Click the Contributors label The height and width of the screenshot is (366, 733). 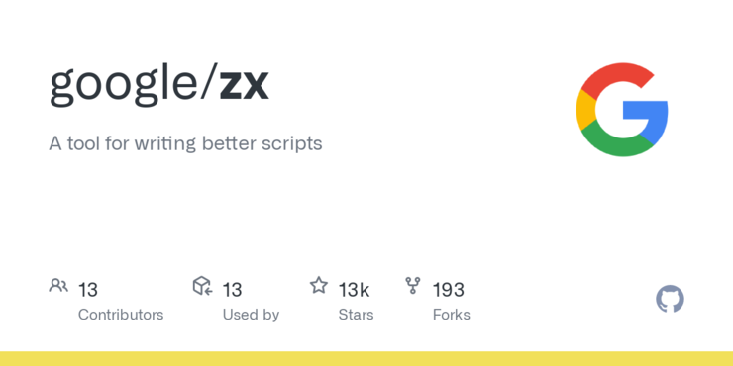click(121, 315)
